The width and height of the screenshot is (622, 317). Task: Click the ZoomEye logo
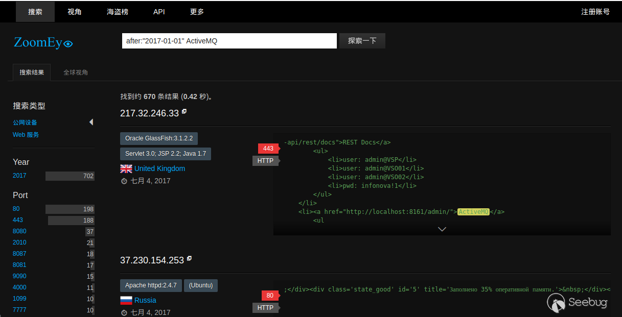click(x=43, y=42)
